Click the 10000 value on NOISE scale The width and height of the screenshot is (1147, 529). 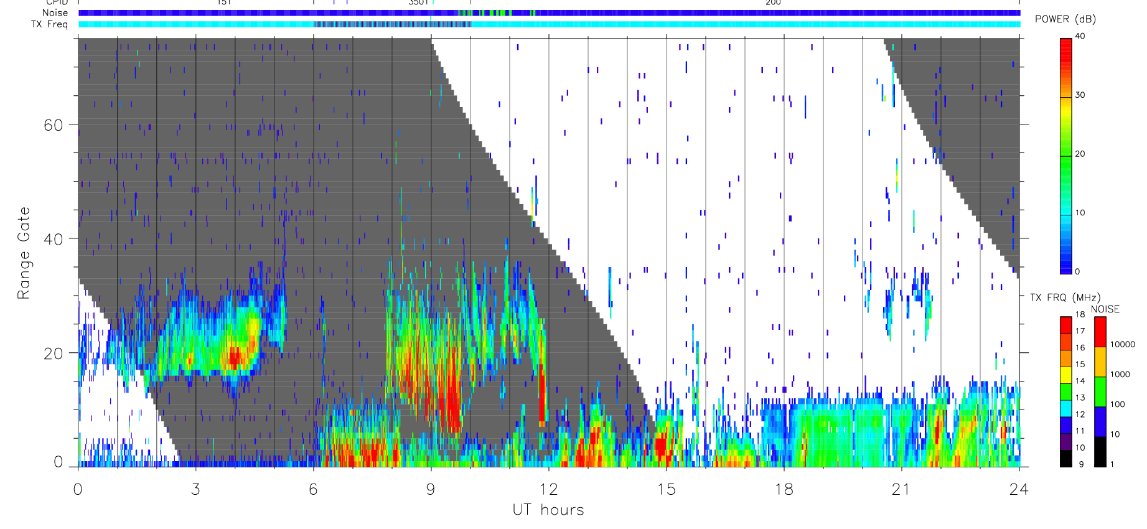1123,344
